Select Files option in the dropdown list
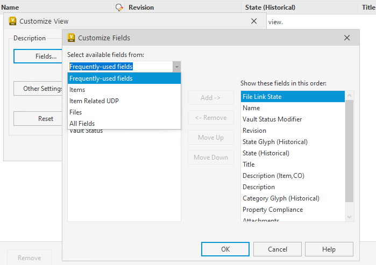The width and height of the screenshot is (376, 265). 76,112
